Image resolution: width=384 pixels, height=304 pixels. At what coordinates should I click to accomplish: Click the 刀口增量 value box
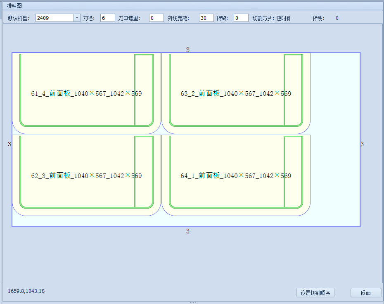[x=156, y=18]
